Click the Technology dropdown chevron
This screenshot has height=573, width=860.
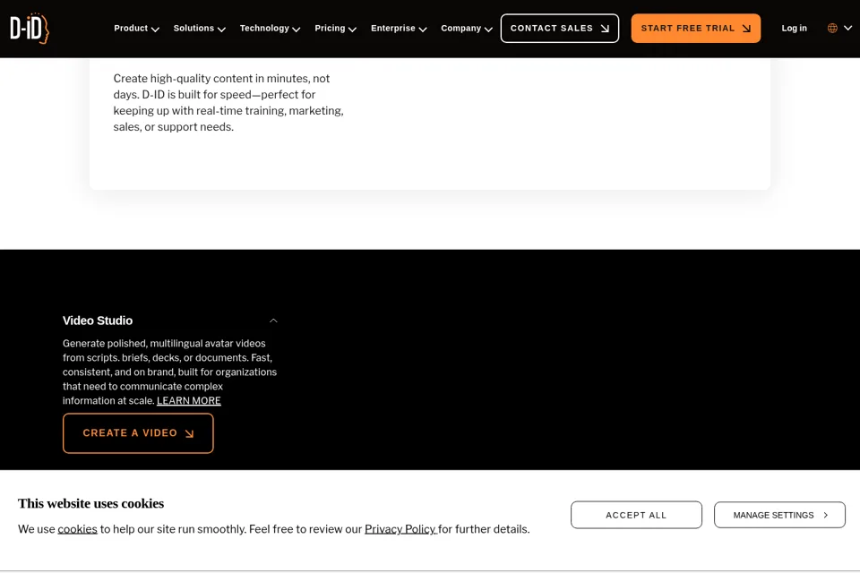[x=297, y=29]
